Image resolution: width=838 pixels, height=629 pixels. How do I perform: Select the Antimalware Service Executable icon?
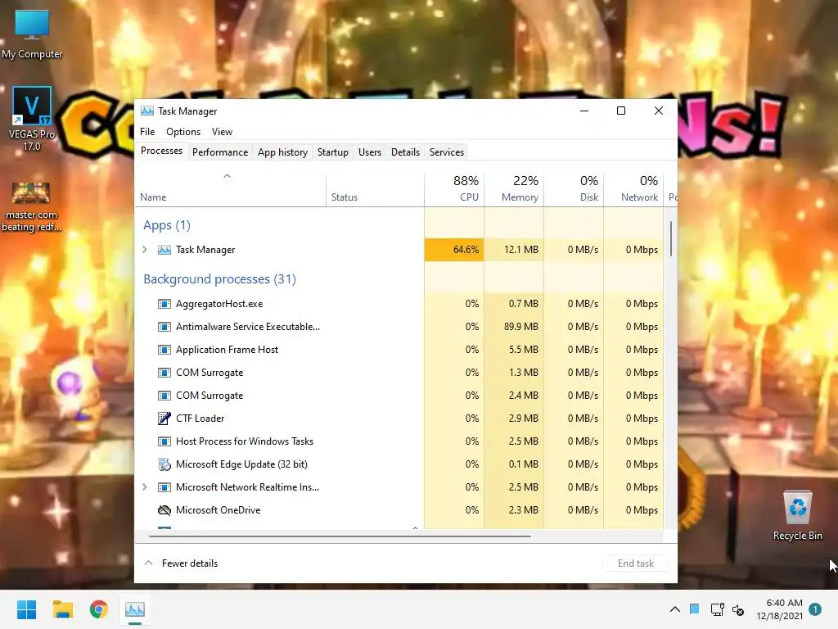click(164, 327)
